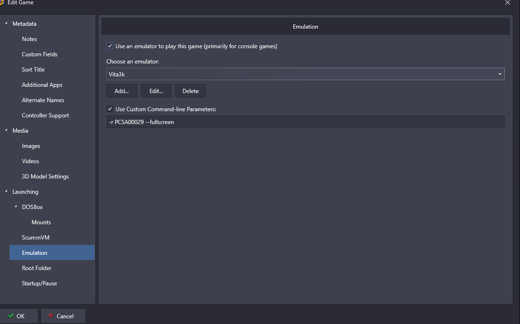Click the LaunchBox app icon in title bar
Image resolution: width=520 pixels, height=324 pixels.
click(x=1, y=2)
